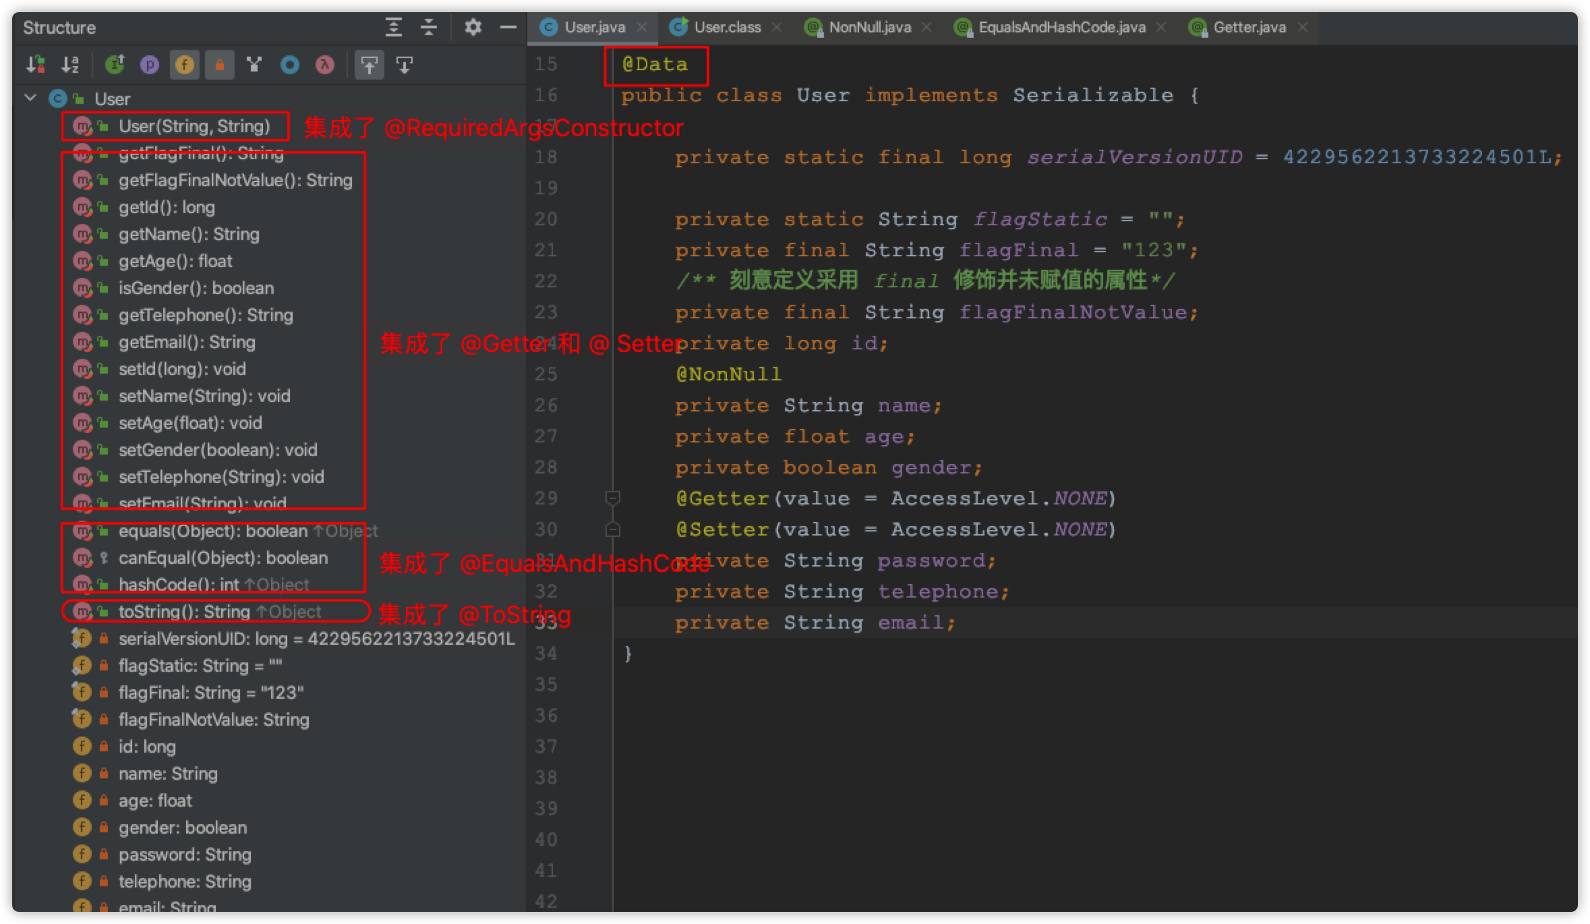
Task: Open Structure panel settings gear
Action: 473,28
